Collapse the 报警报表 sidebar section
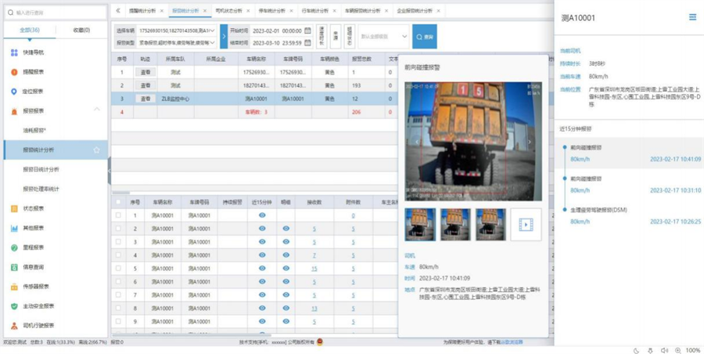Viewport: 704px width, 354px height. coord(96,110)
